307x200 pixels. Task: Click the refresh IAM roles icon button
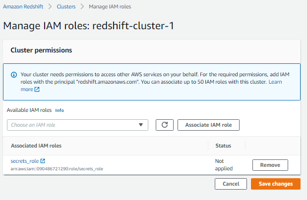165,125
